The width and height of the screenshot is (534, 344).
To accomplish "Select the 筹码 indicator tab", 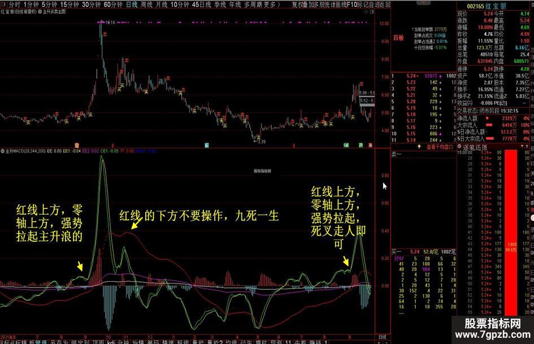I will pos(153,342).
